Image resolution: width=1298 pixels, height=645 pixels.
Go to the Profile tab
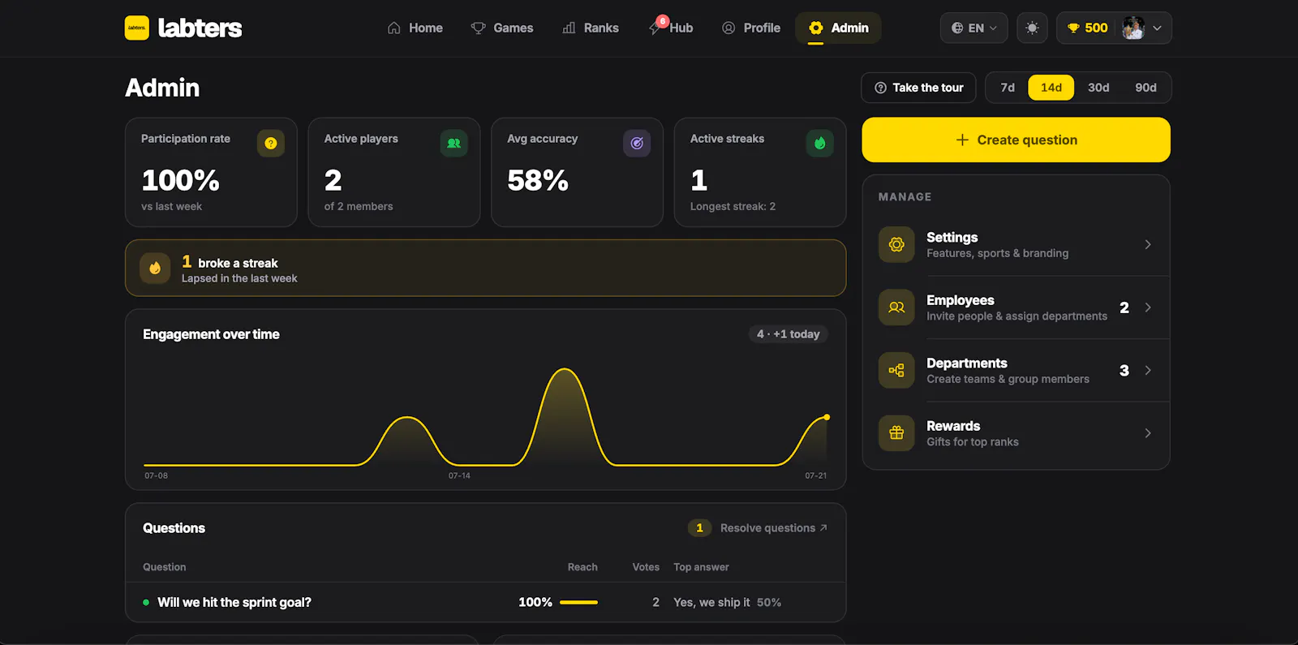[751, 28]
